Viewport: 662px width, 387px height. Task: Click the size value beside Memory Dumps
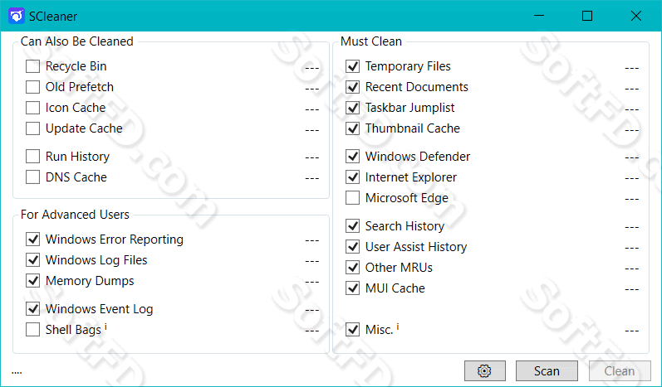pyautogui.click(x=312, y=282)
